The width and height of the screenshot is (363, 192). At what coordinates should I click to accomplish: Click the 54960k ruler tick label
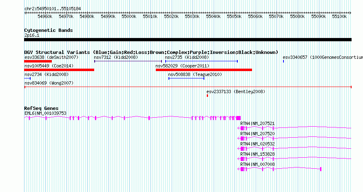click(45, 16)
